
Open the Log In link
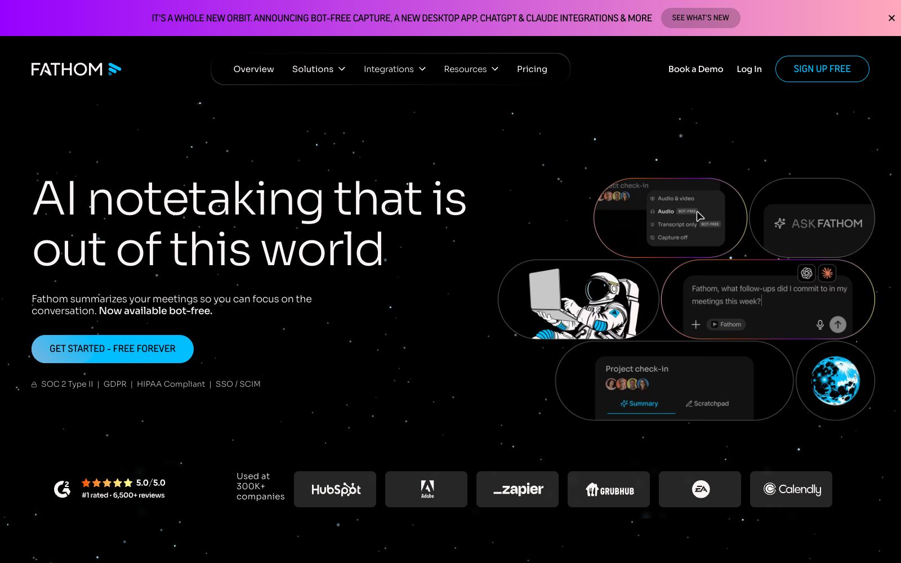(x=749, y=69)
